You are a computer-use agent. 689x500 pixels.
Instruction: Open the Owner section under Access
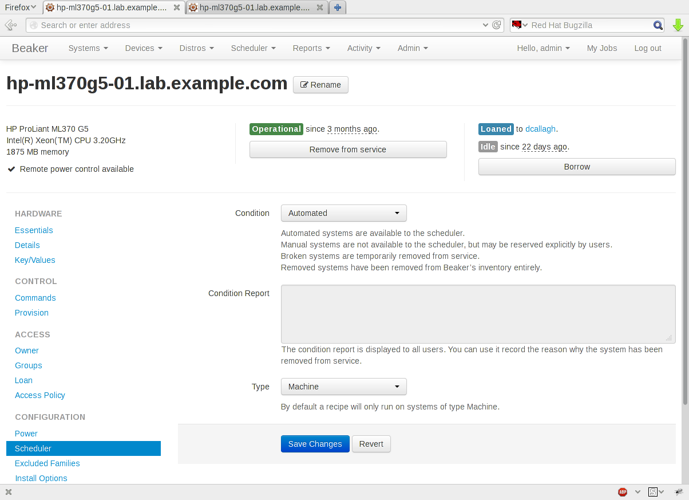point(27,351)
